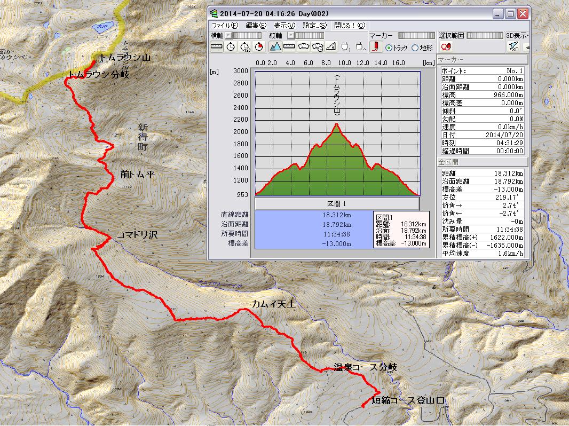Click the ポイント No. 1 row
The width and height of the screenshot is (569, 426).
pyautogui.click(x=483, y=71)
